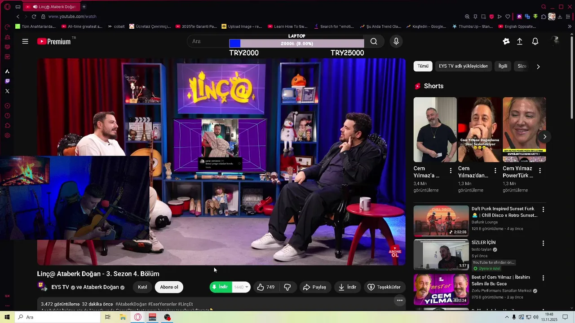Viewport: 575px width, 323px height.
Task: Click the Teşekkürler thanks button
Action: click(x=384, y=287)
